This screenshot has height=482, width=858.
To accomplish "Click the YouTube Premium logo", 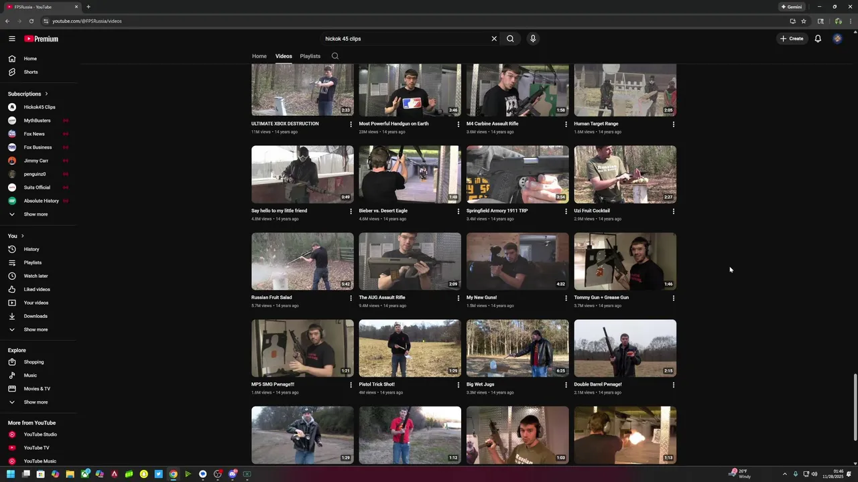I will click(x=42, y=39).
